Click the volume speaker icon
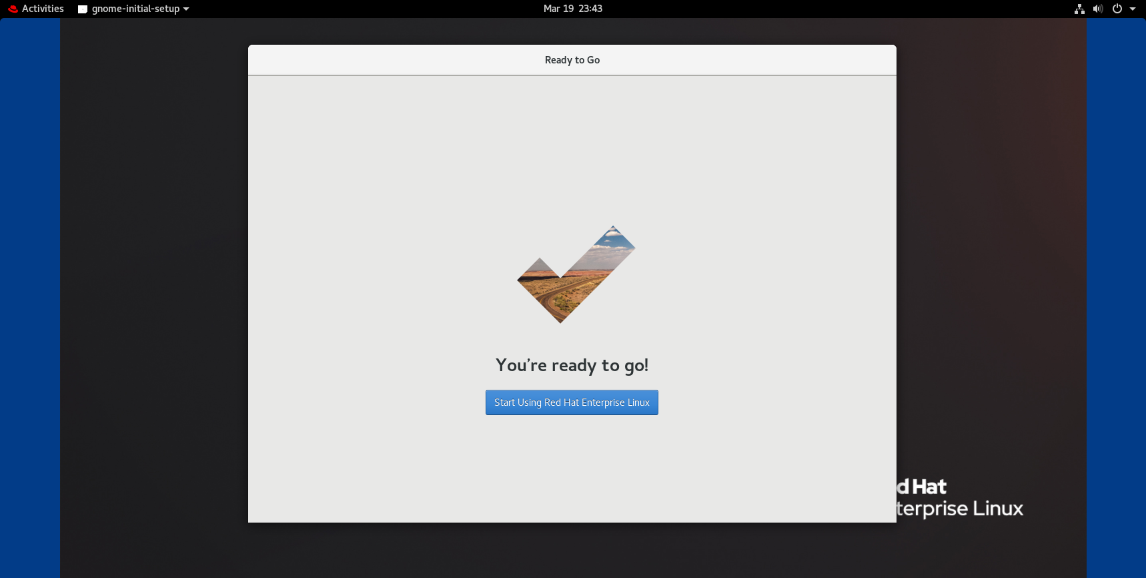This screenshot has width=1146, height=578. (1097, 9)
